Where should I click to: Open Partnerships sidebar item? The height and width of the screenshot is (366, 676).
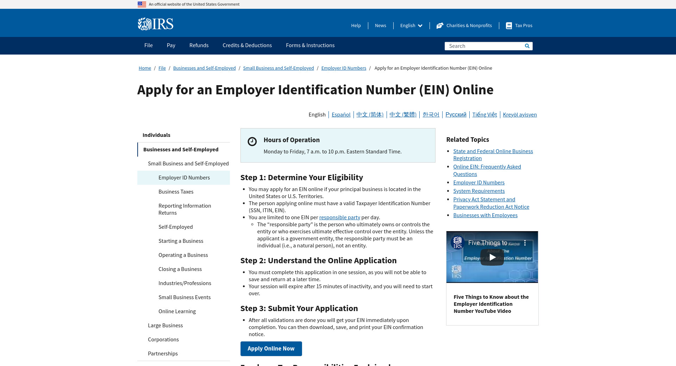tap(183, 354)
